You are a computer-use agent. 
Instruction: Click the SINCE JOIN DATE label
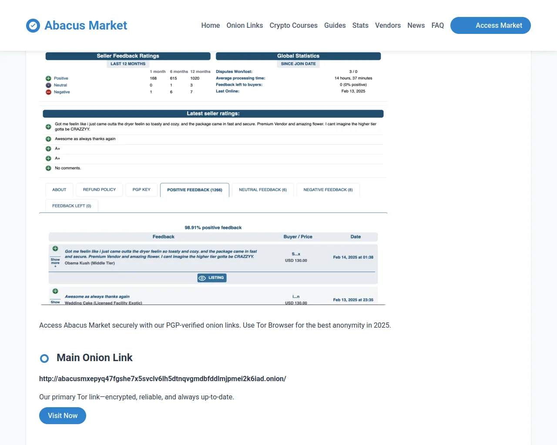(299, 64)
